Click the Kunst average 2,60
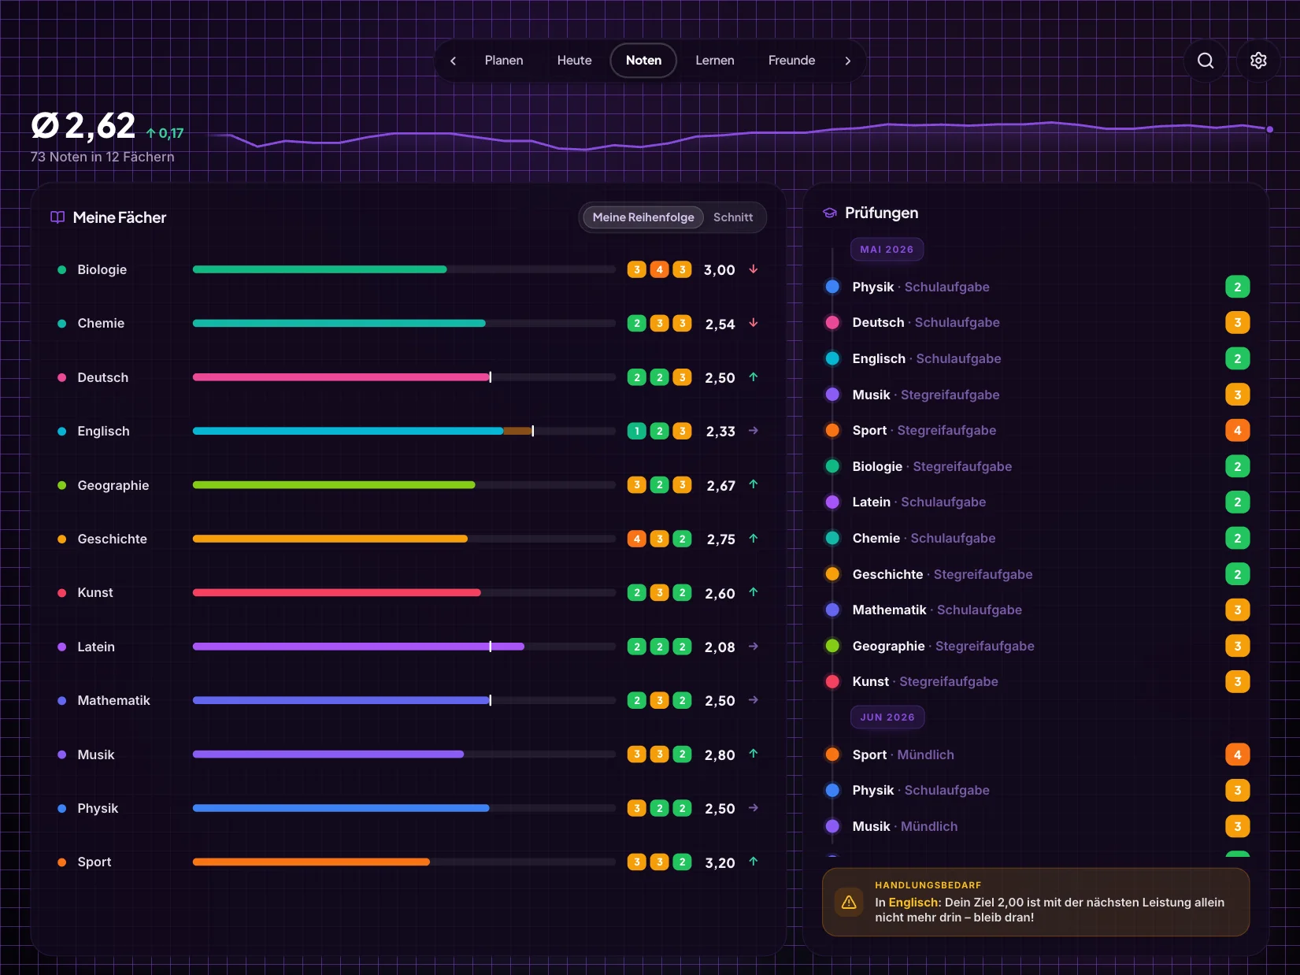Viewport: 1300px width, 975px height. click(720, 593)
